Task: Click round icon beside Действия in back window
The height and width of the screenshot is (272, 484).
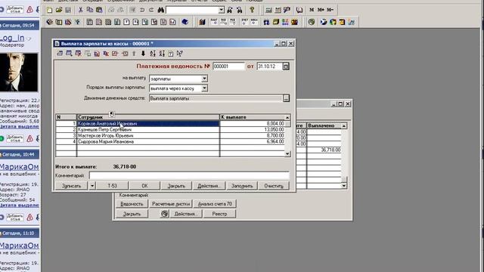Action: click(165, 213)
